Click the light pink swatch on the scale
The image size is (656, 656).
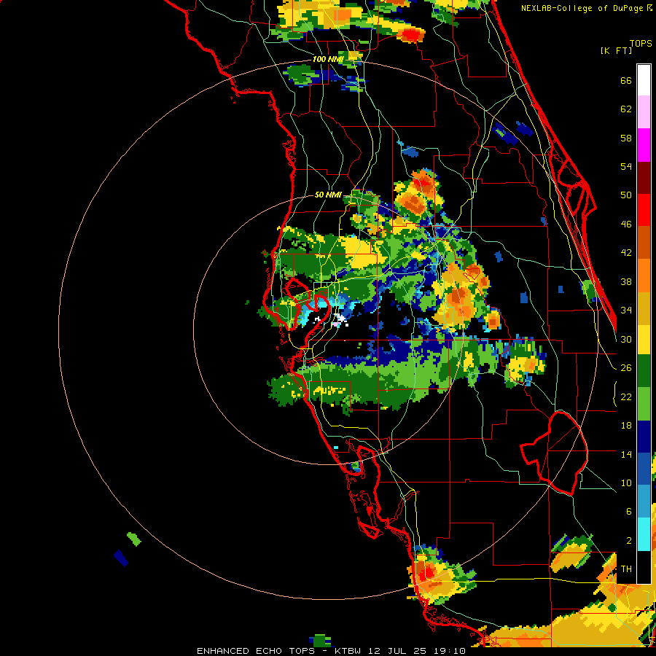[x=644, y=112]
